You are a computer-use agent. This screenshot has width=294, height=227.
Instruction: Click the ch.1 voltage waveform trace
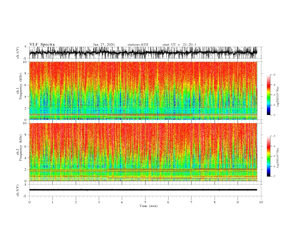tap(143, 53)
